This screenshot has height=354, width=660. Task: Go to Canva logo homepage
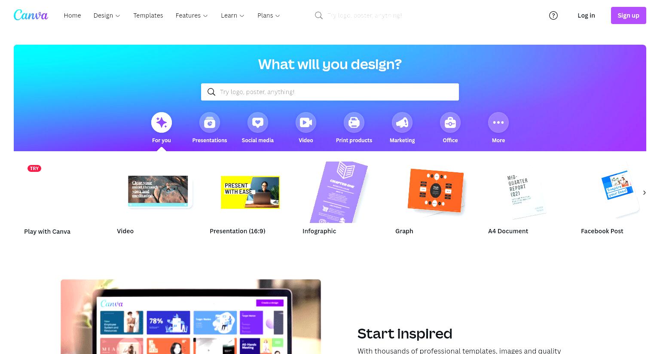coord(31,15)
